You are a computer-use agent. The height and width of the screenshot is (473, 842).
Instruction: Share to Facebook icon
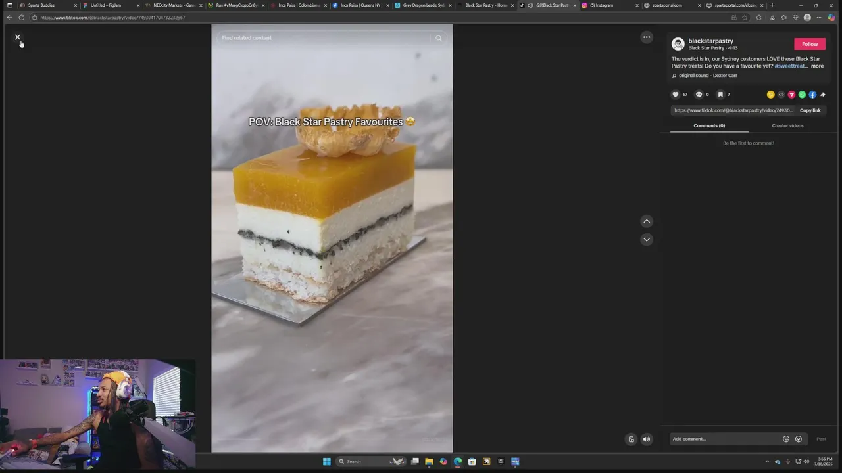(812, 95)
